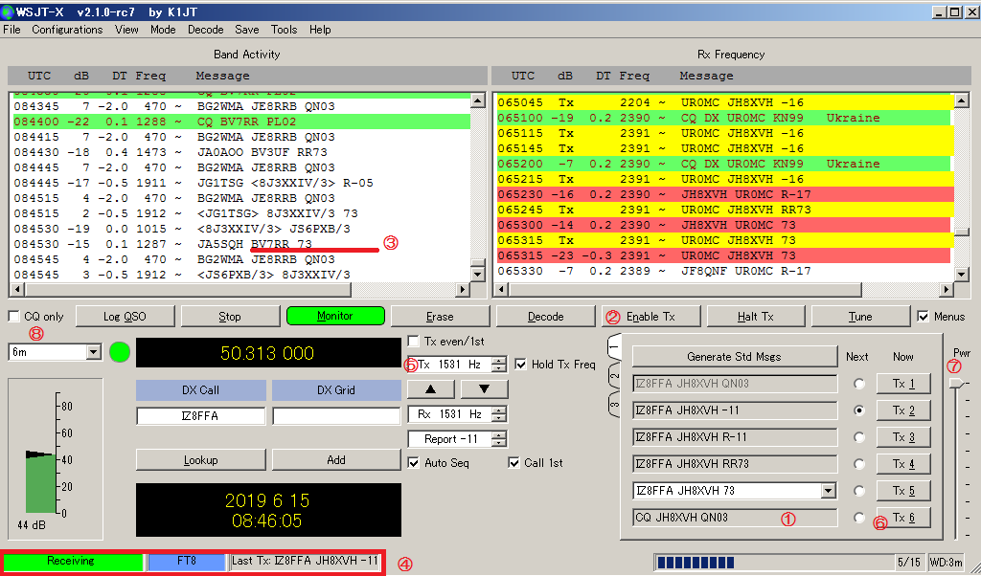Viewport: 981px width, 576px height.
Task: Toggle the Auto Seq checkbox
Action: click(414, 463)
